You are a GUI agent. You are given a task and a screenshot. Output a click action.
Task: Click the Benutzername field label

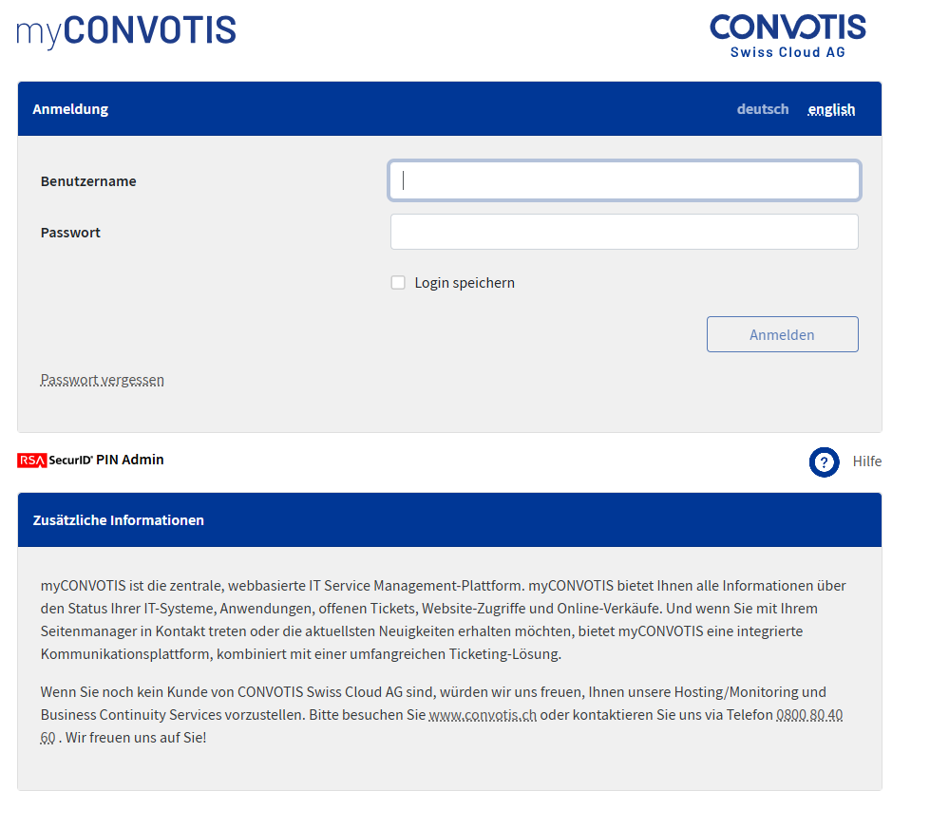point(88,181)
